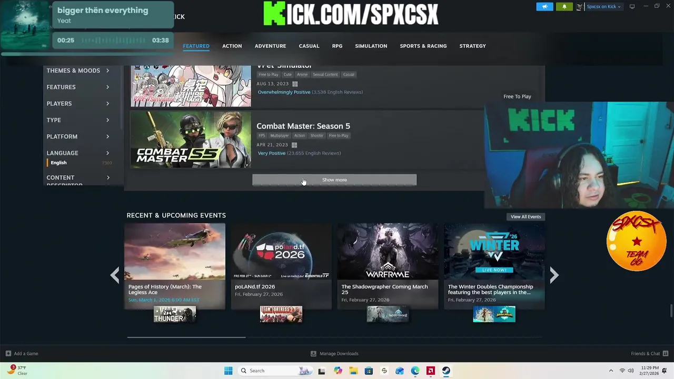The image size is (674, 379).
Task: Open The Winter Doubles Championship event card
Action: (x=494, y=267)
